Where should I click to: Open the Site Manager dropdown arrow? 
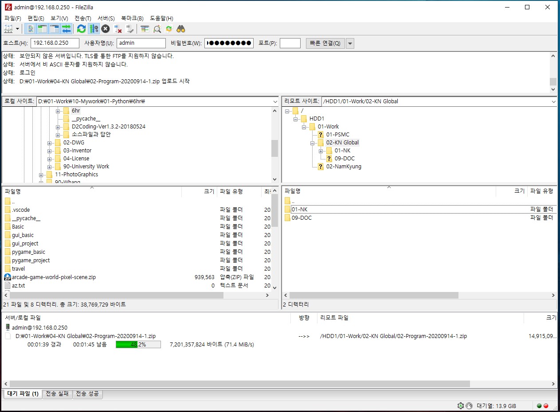pos(17,29)
